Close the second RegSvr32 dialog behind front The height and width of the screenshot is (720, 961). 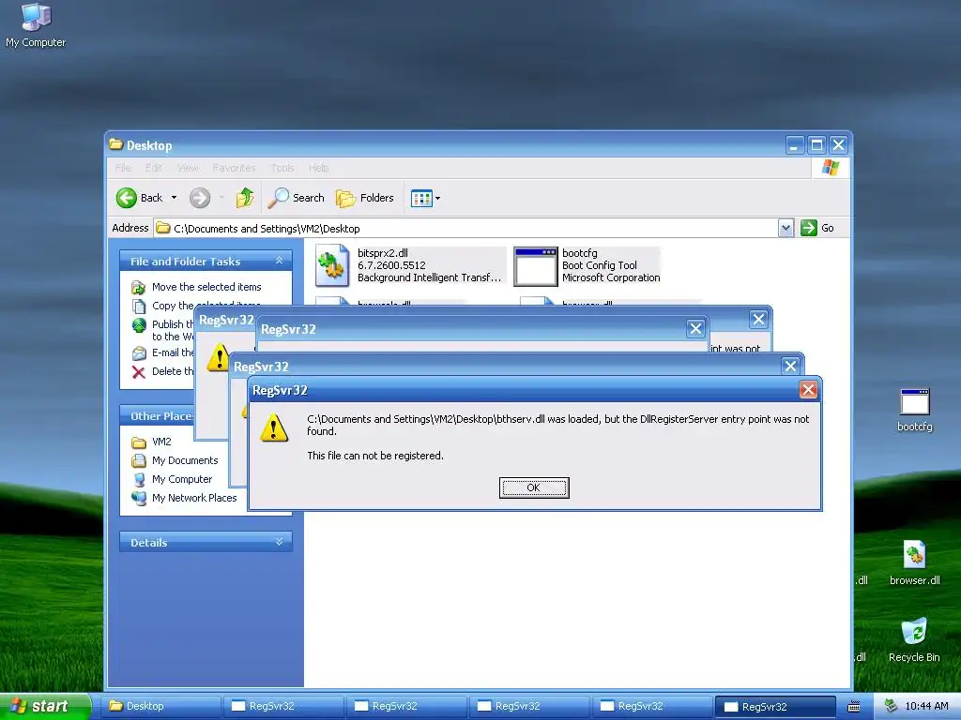coord(790,367)
